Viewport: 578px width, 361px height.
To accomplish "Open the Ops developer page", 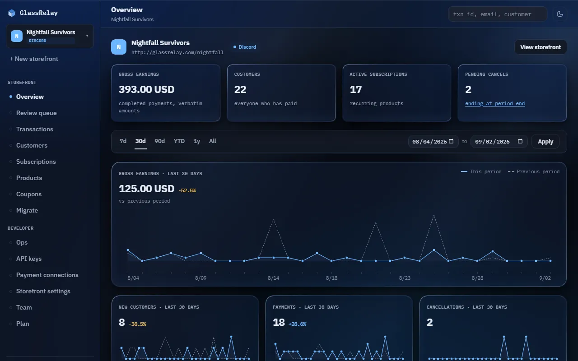I will click(50, 242).
